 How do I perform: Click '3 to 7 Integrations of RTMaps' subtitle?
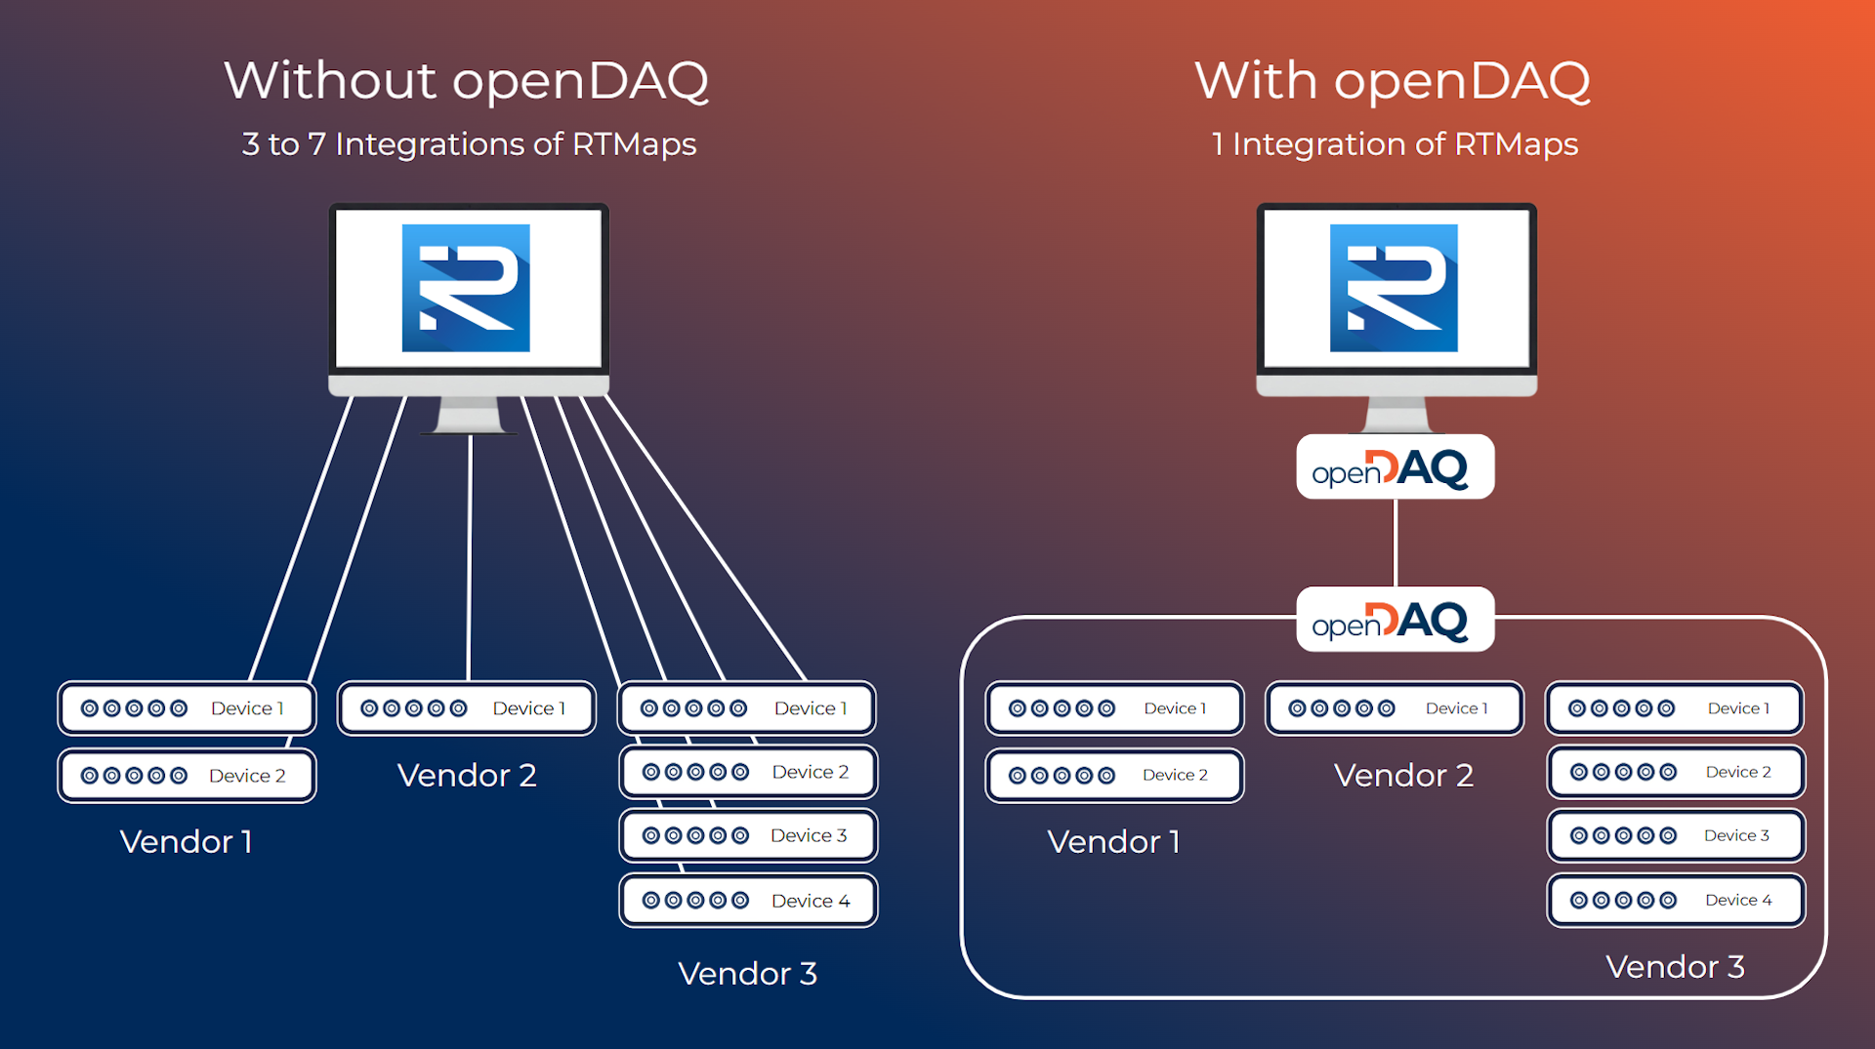pos(469,144)
